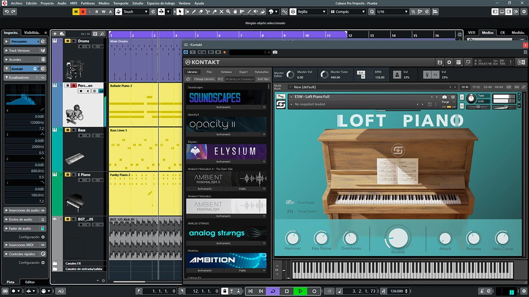Open the Editor tab at bottom left
Screen dimensions: 529x297
pos(30,282)
